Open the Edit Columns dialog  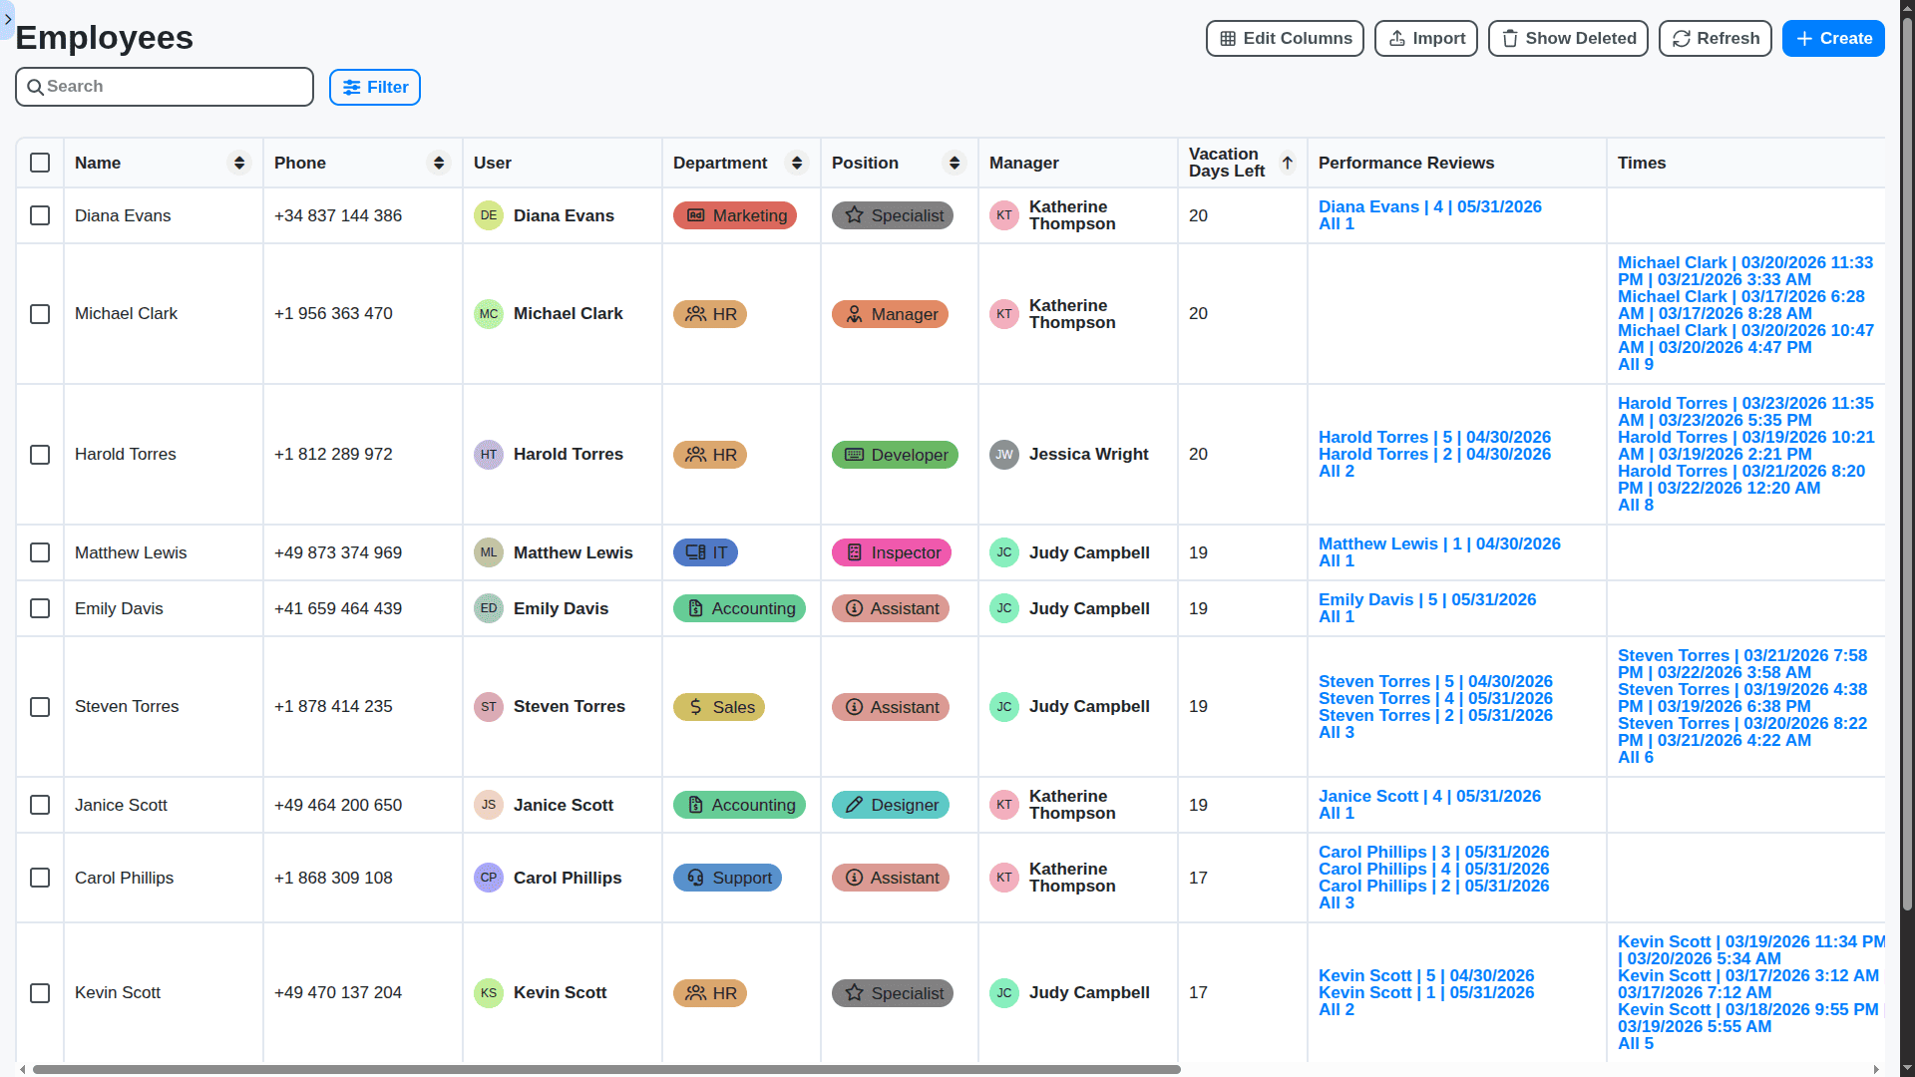(x=1285, y=38)
